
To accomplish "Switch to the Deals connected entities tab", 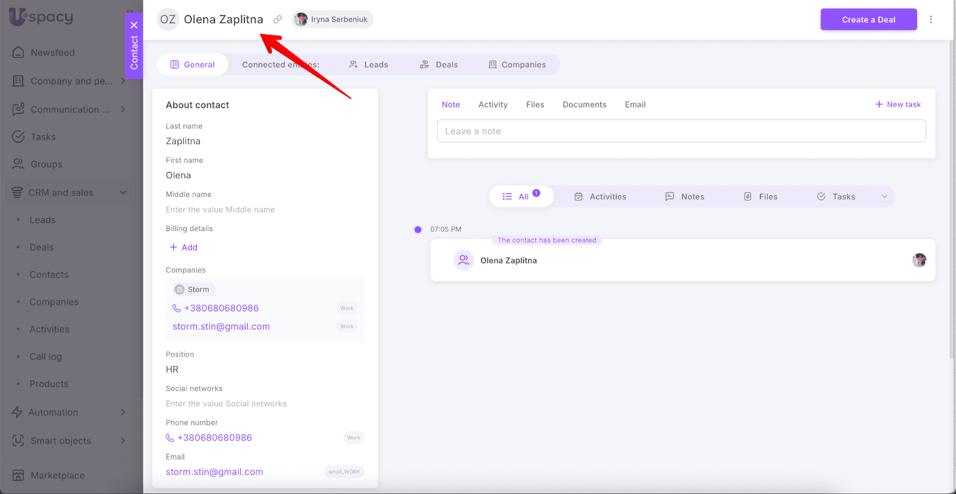I will (439, 65).
